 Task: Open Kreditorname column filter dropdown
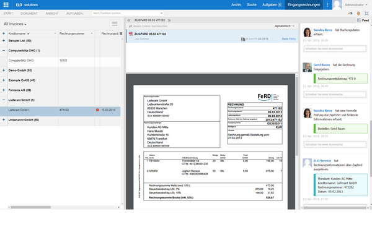pos(55,33)
